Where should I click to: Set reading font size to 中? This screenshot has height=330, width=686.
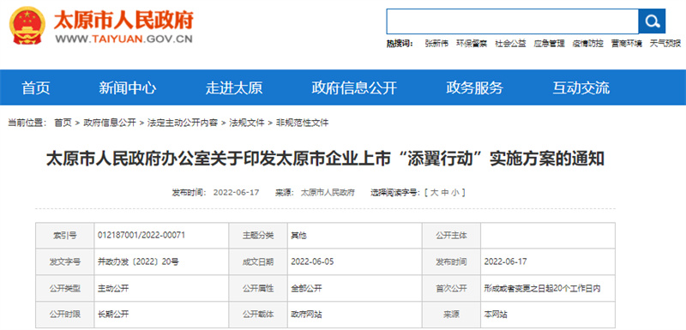444,192
